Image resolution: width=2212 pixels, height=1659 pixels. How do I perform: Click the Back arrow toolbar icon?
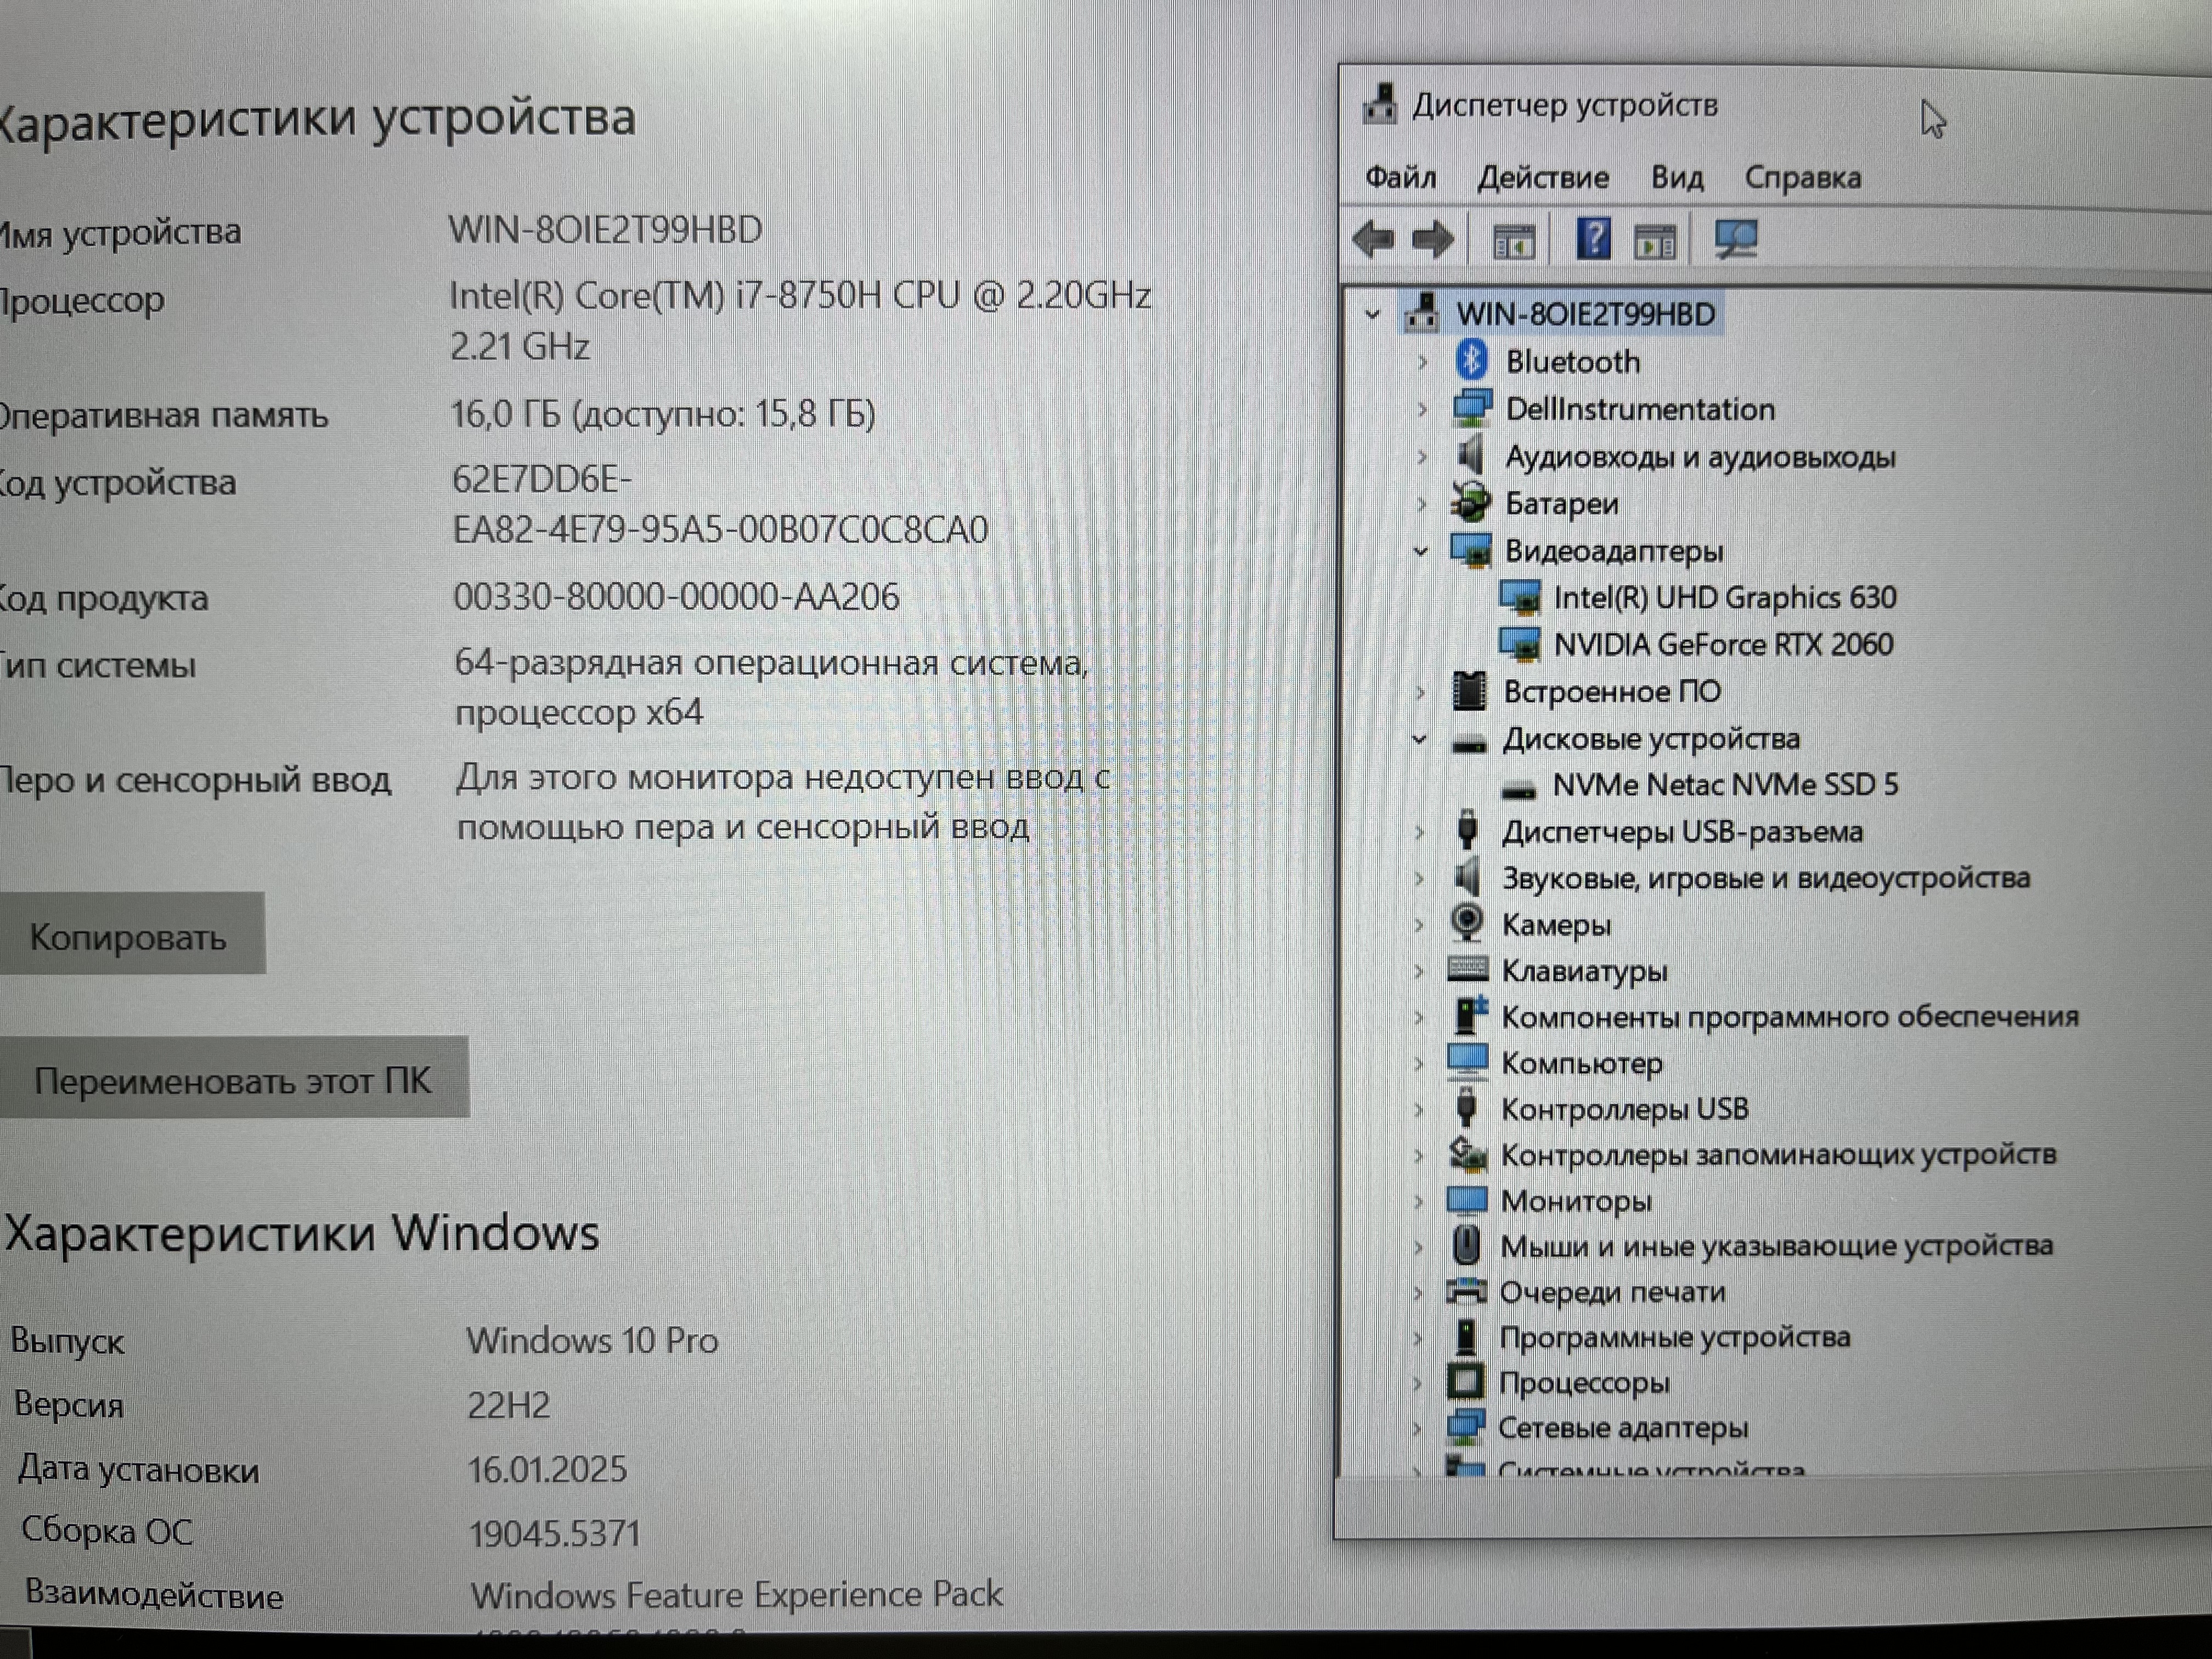[1373, 239]
